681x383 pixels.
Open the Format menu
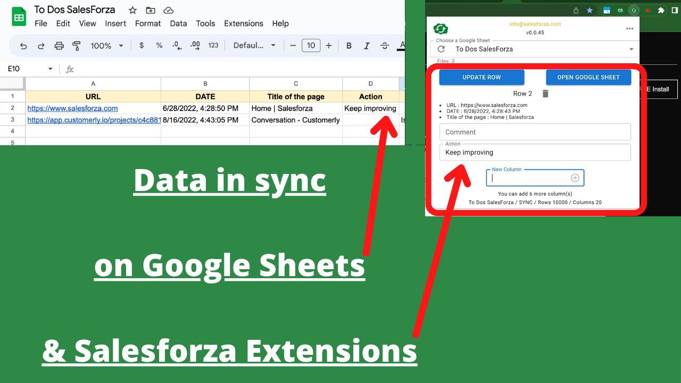click(147, 23)
